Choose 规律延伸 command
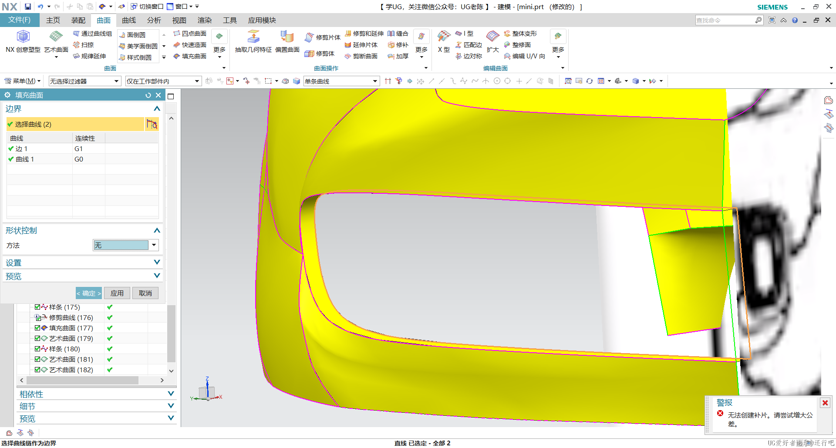The width and height of the screenshot is (836, 448). (89, 56)
